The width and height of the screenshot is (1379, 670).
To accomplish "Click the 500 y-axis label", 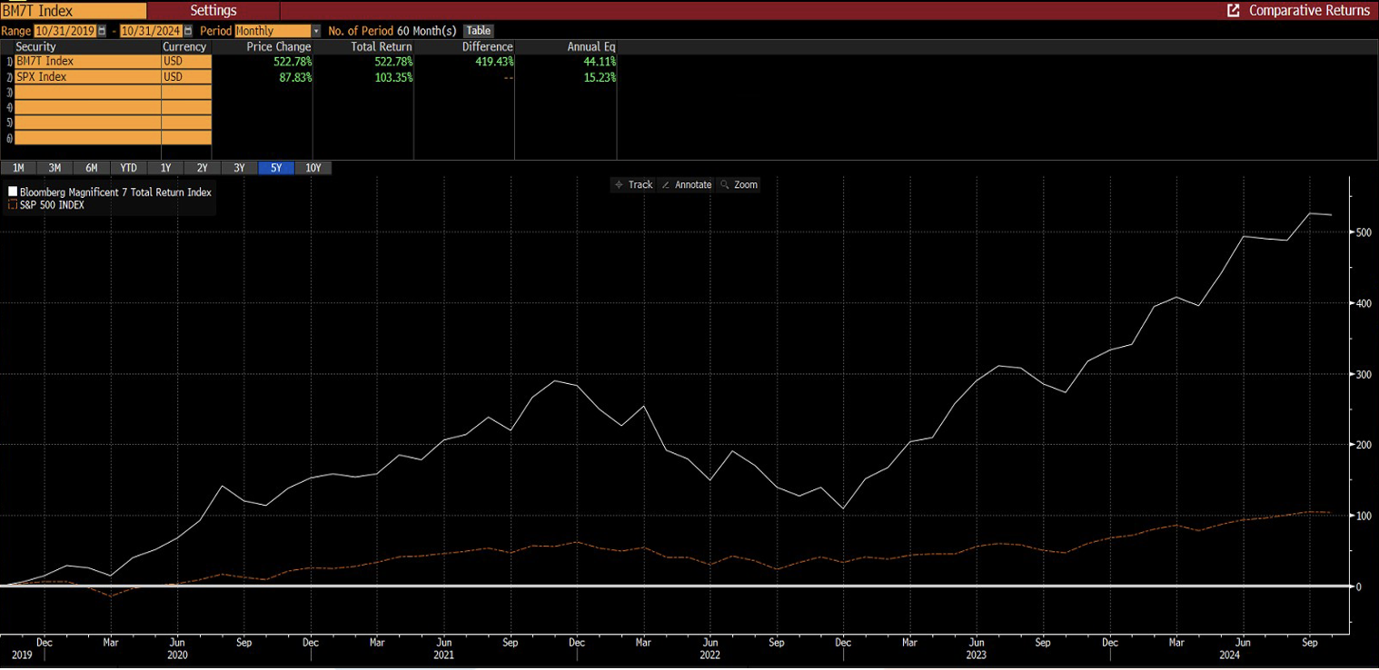I will click(1364, 232).
